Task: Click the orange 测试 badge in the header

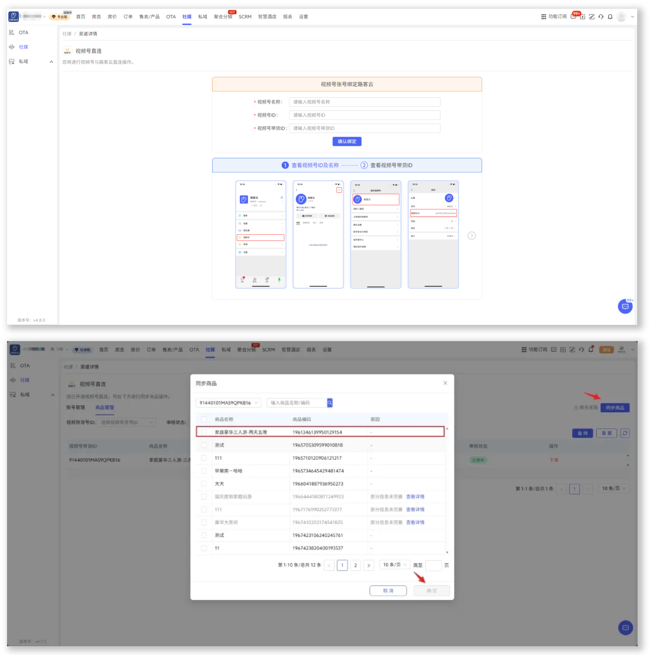Action: 606,350
